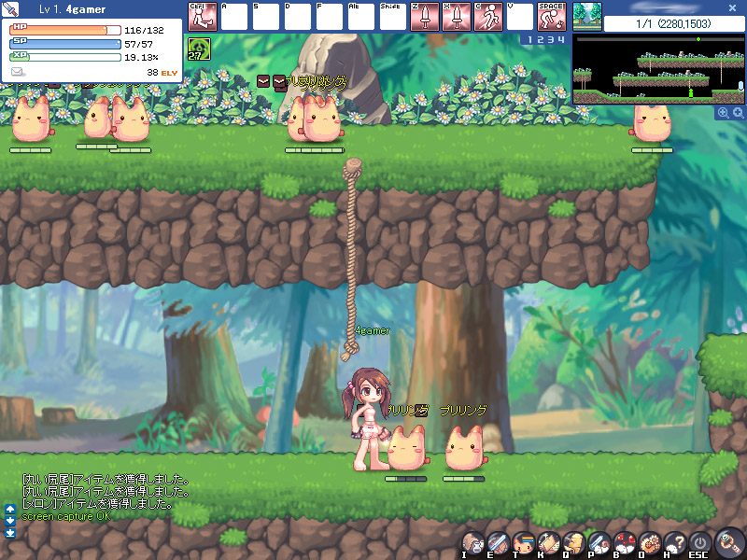This screenshot has width=747, height=560.
Task: Use the SPACE hotkey skill slot
Action: (552, 17)
